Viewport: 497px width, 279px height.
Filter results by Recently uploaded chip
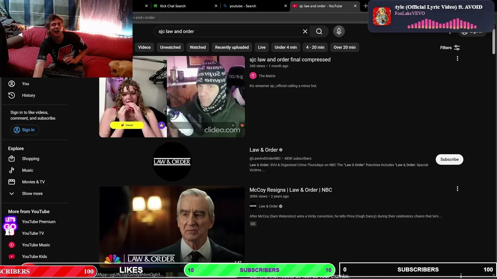pyautogui.click(x=232, y=47)
